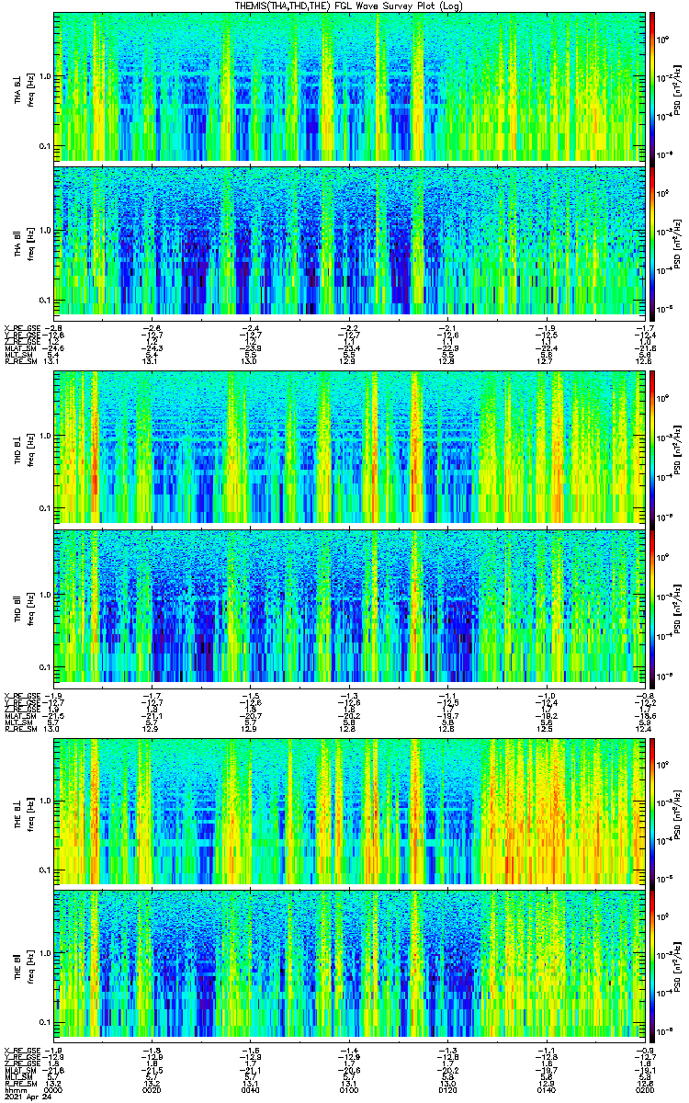Click the PSD color bar beside THE B-parallel panel

coord(652,964)
